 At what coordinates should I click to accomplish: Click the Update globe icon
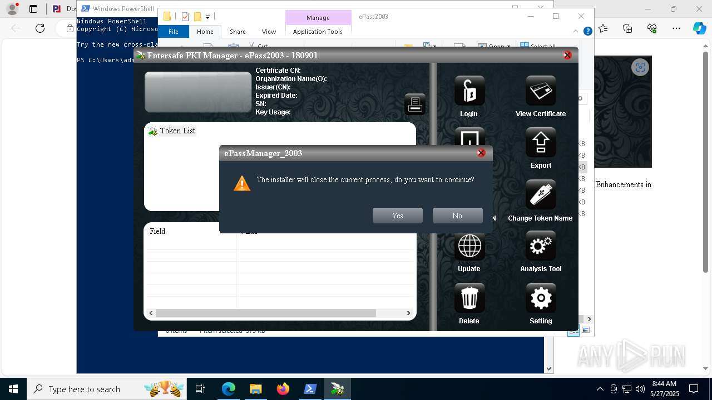469,246
